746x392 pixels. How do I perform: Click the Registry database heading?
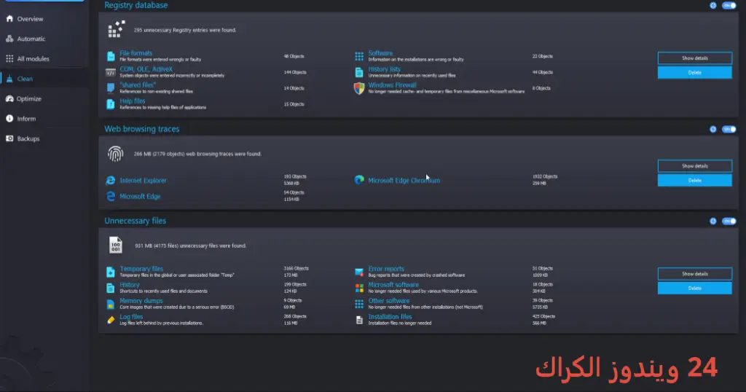tap(136, 5)
